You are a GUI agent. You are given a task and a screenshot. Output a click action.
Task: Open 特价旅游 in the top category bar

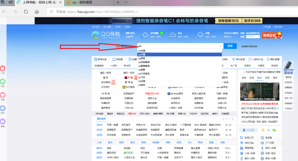pyautogui.click(x=238, y=59)
